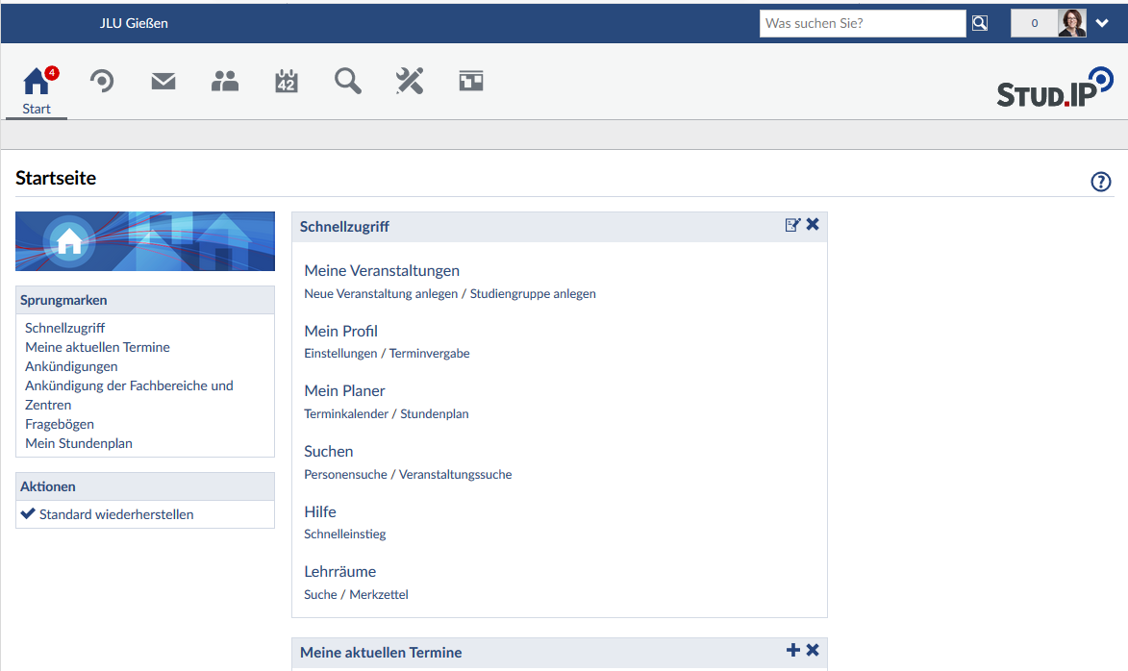
Task: Open the magnifier search navigation icon
Action: point(348,82)
